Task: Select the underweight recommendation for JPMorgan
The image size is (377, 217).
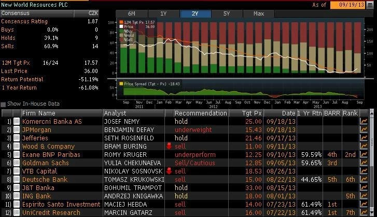Action: 193,130
